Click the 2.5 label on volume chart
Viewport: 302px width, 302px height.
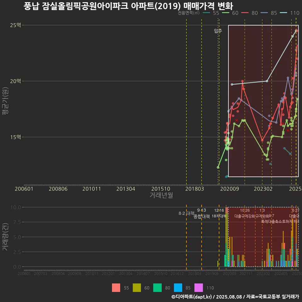[x=17, y=252]
